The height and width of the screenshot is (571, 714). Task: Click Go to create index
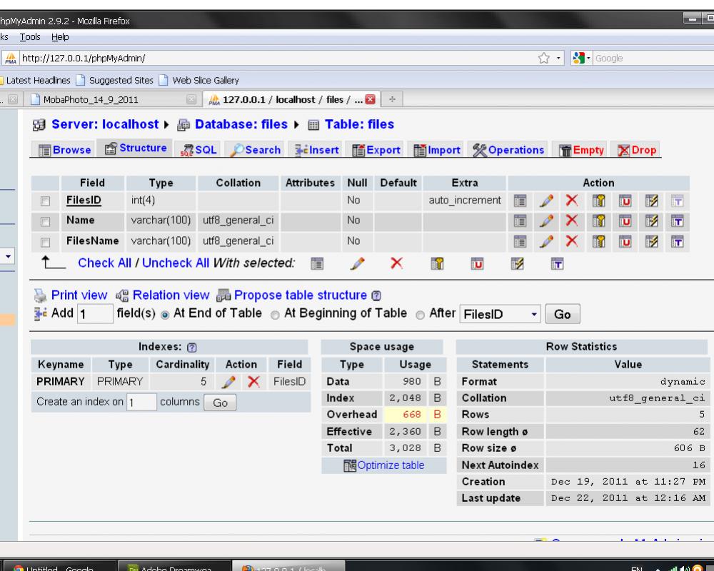(x=220, y=403)
